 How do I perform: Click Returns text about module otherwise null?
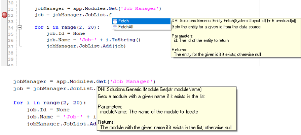(166, 127)
